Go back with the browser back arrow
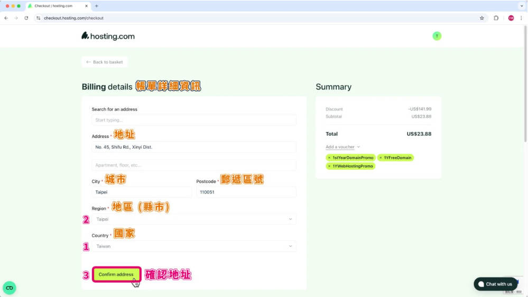Viewport: 528px width, 297px height. (6, 18)
